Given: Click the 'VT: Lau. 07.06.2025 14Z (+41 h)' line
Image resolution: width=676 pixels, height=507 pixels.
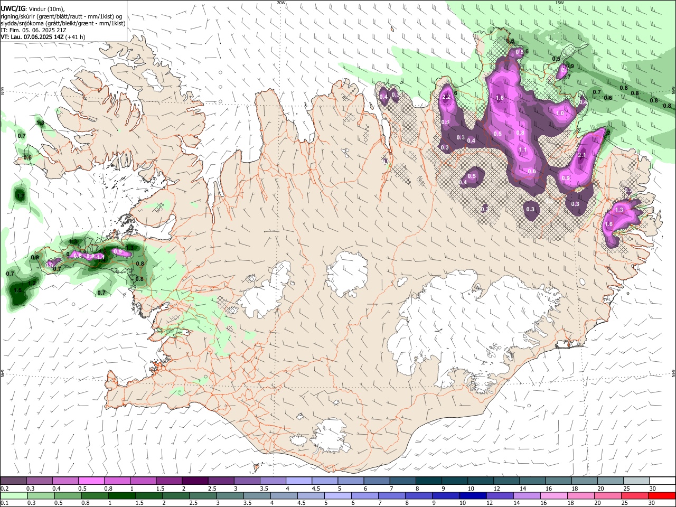Looking at the screenshot, I should click(43, 37).
